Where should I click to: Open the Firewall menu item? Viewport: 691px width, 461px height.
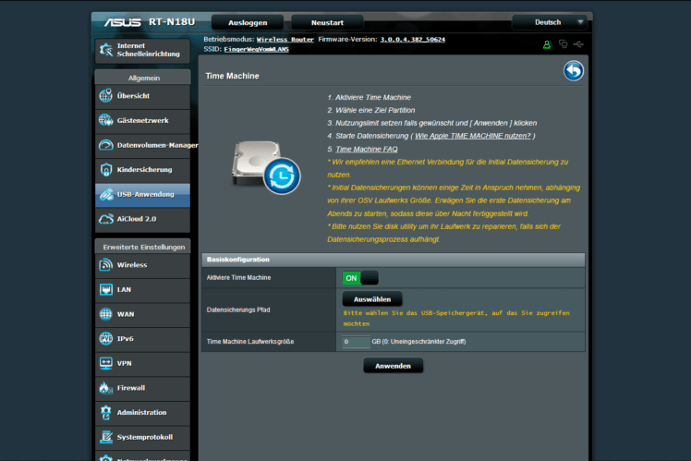pyautogui.click(x=143, y=388)
